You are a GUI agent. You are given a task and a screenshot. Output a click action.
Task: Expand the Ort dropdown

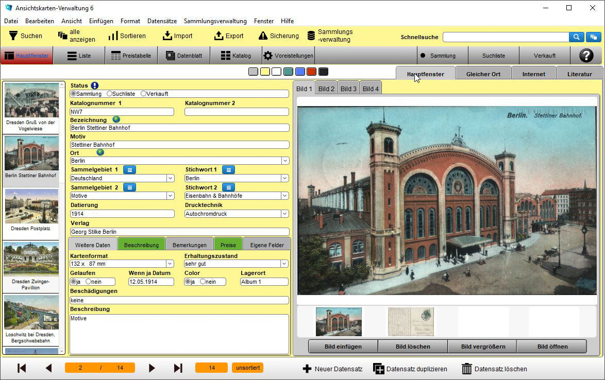pyautogui.click(x=285, y=161)
